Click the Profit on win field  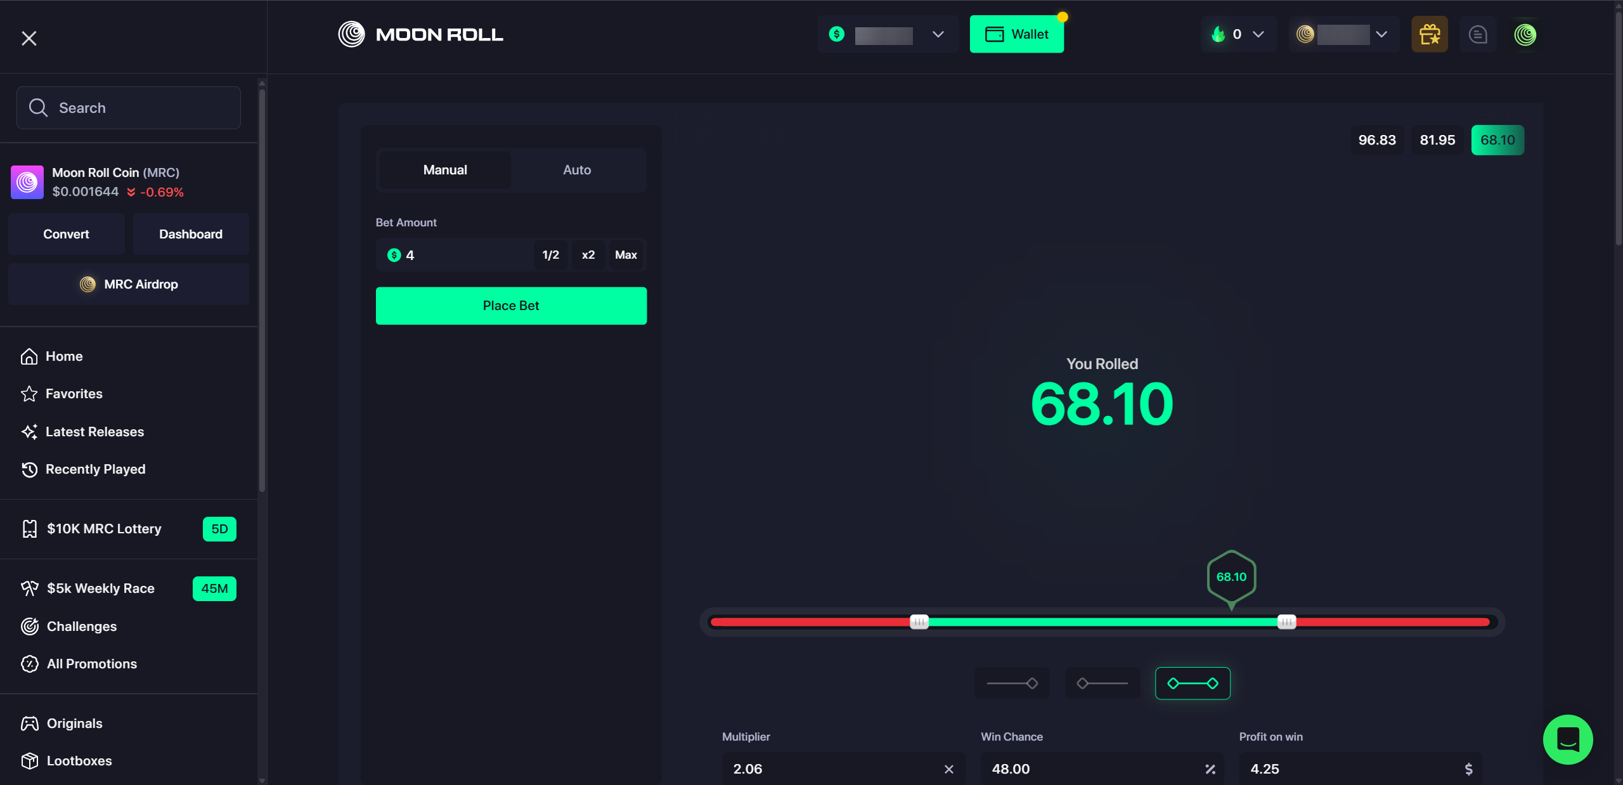click(1361, 769)
